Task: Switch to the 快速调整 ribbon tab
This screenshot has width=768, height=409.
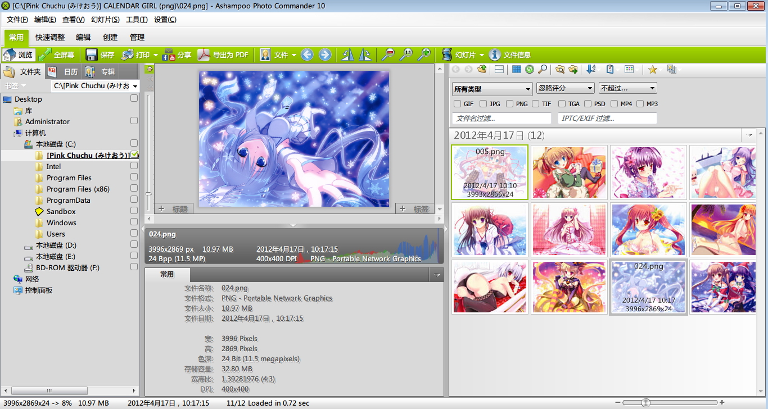Action: pyautogui.click(x=50, y=38)
